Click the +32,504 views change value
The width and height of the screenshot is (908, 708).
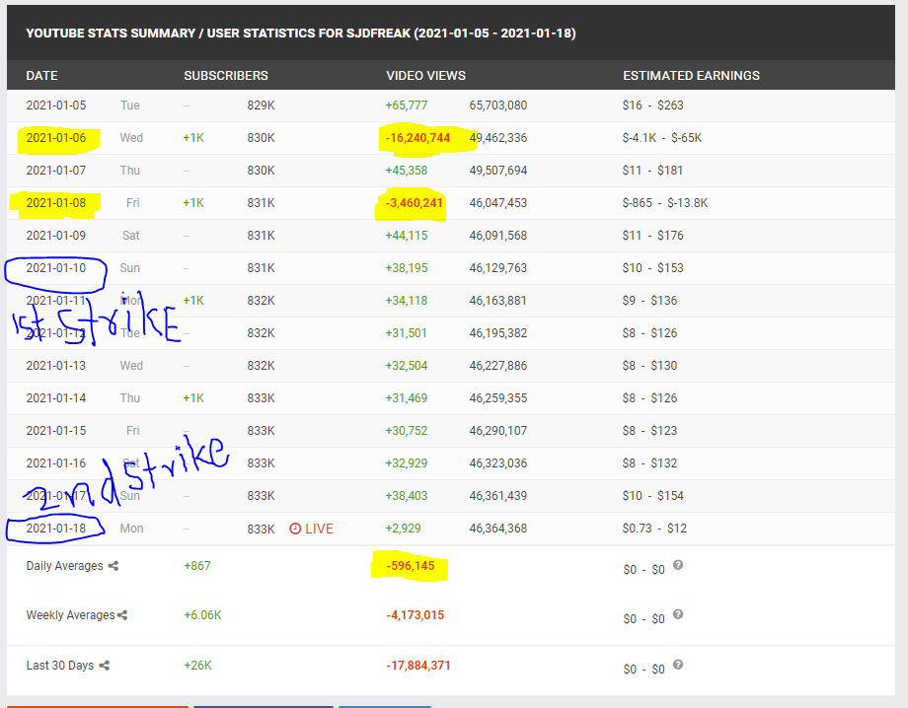click(407, 366)
